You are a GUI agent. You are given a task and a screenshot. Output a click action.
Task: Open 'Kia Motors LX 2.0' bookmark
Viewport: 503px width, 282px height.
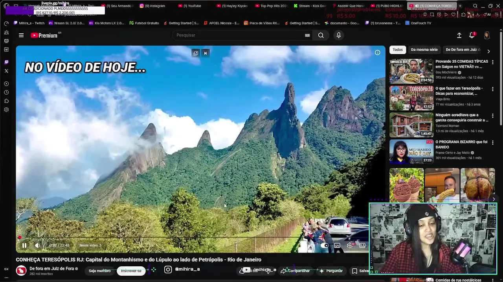point(106,23)
